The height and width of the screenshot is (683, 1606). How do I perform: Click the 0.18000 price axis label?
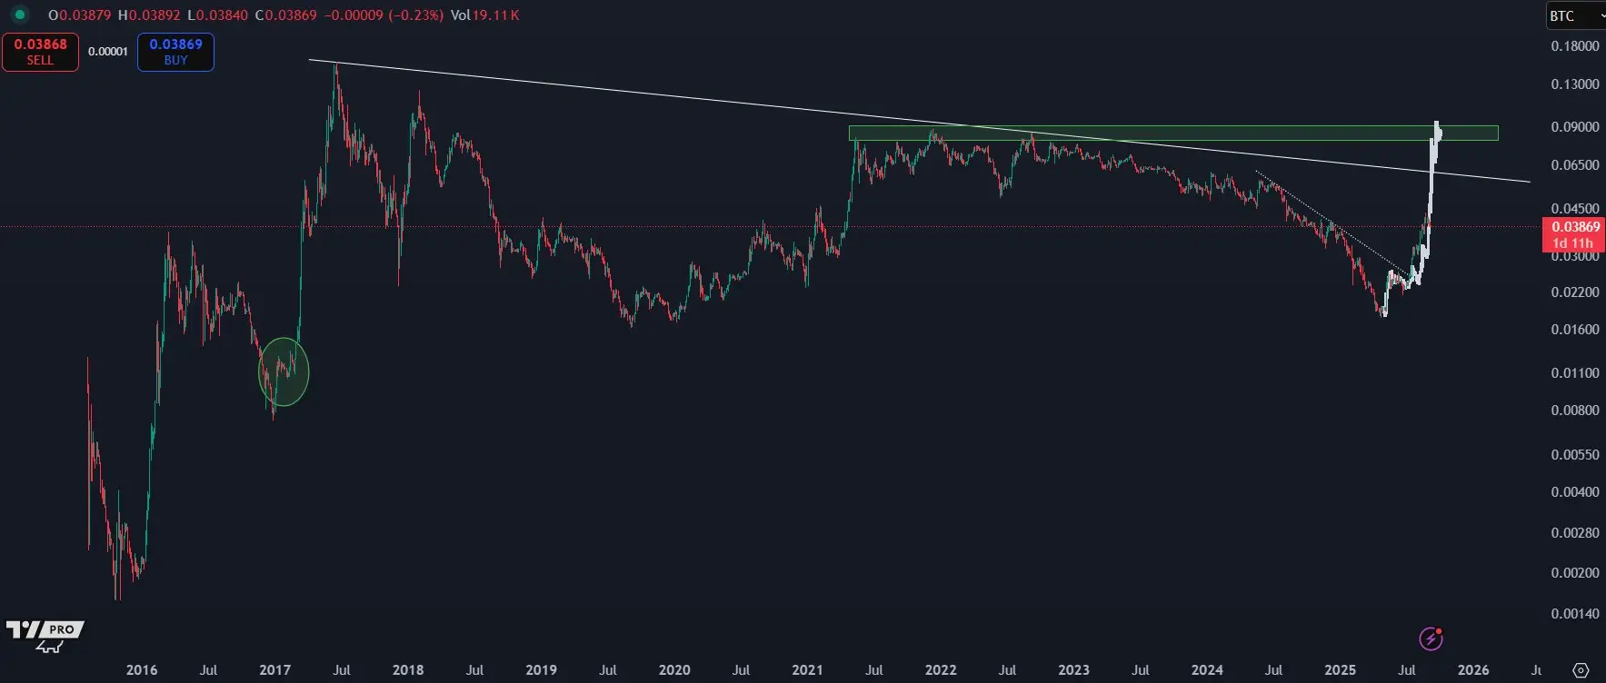tap(1575, 46)
